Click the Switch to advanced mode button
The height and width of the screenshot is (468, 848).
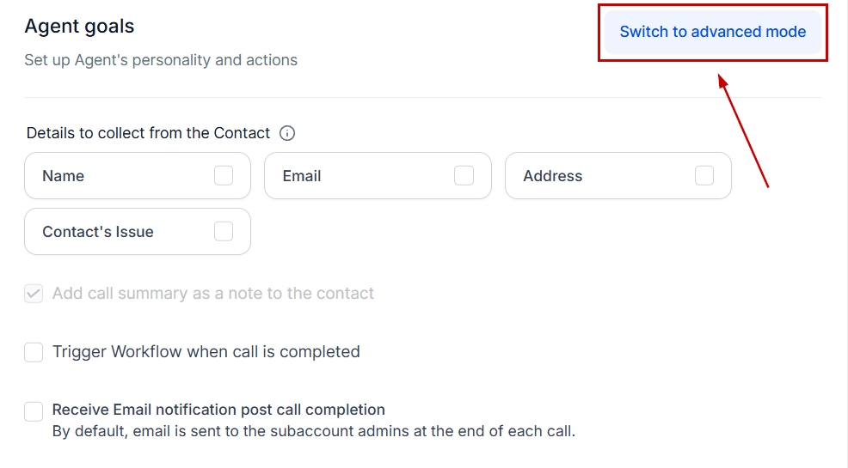[x=712, y=33]
